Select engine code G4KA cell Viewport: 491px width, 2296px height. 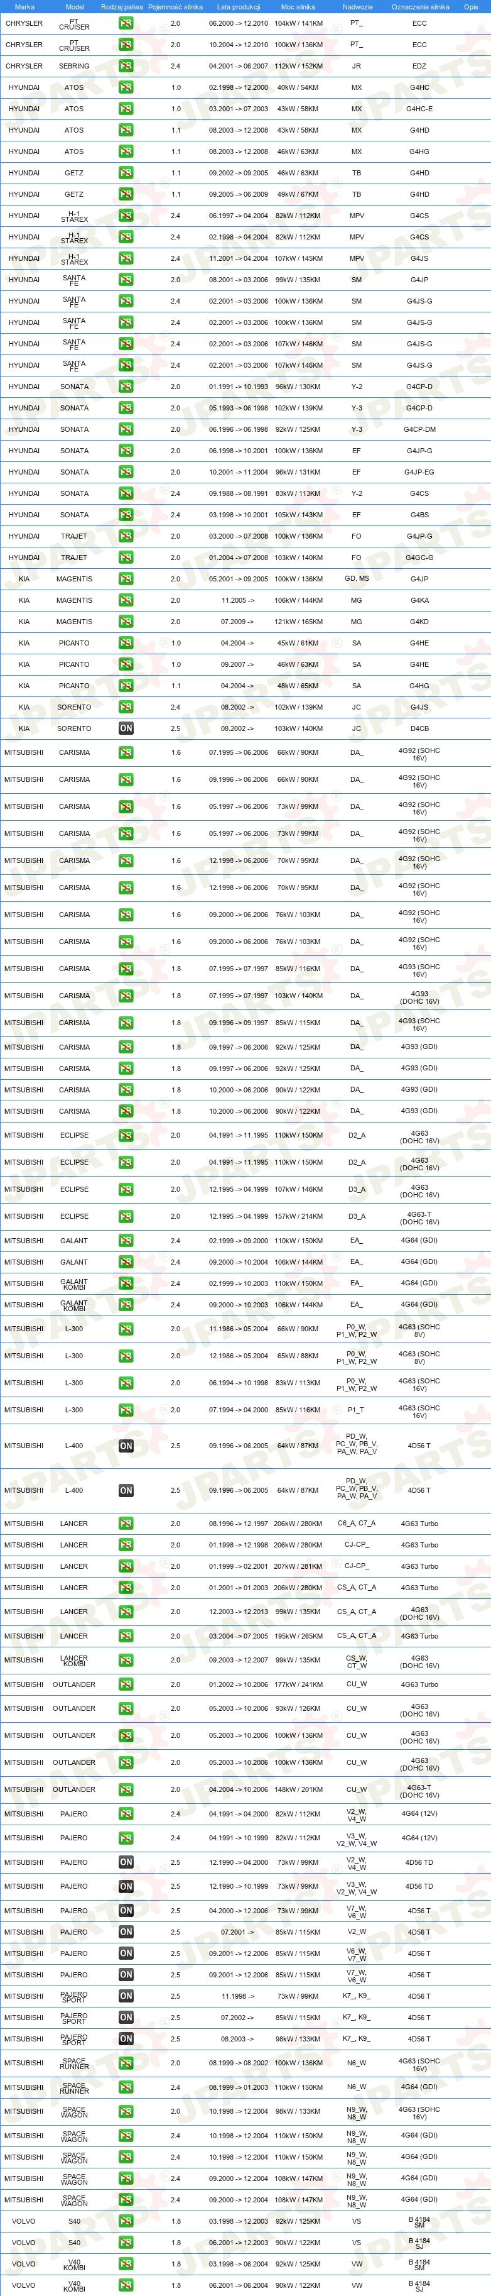point(419,600)
